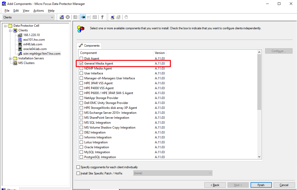Click the grid results area toolbar icon
Viewport: 297px width, 190px height.
coord(89,17)
